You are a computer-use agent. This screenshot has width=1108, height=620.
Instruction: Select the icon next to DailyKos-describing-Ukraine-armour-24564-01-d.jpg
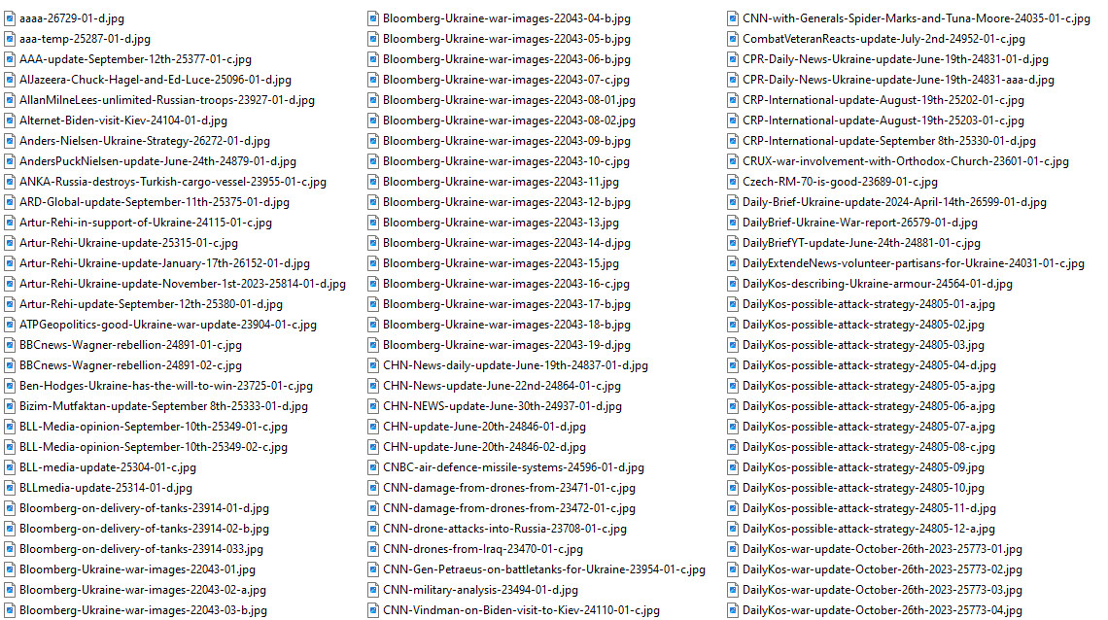(733, 284)
